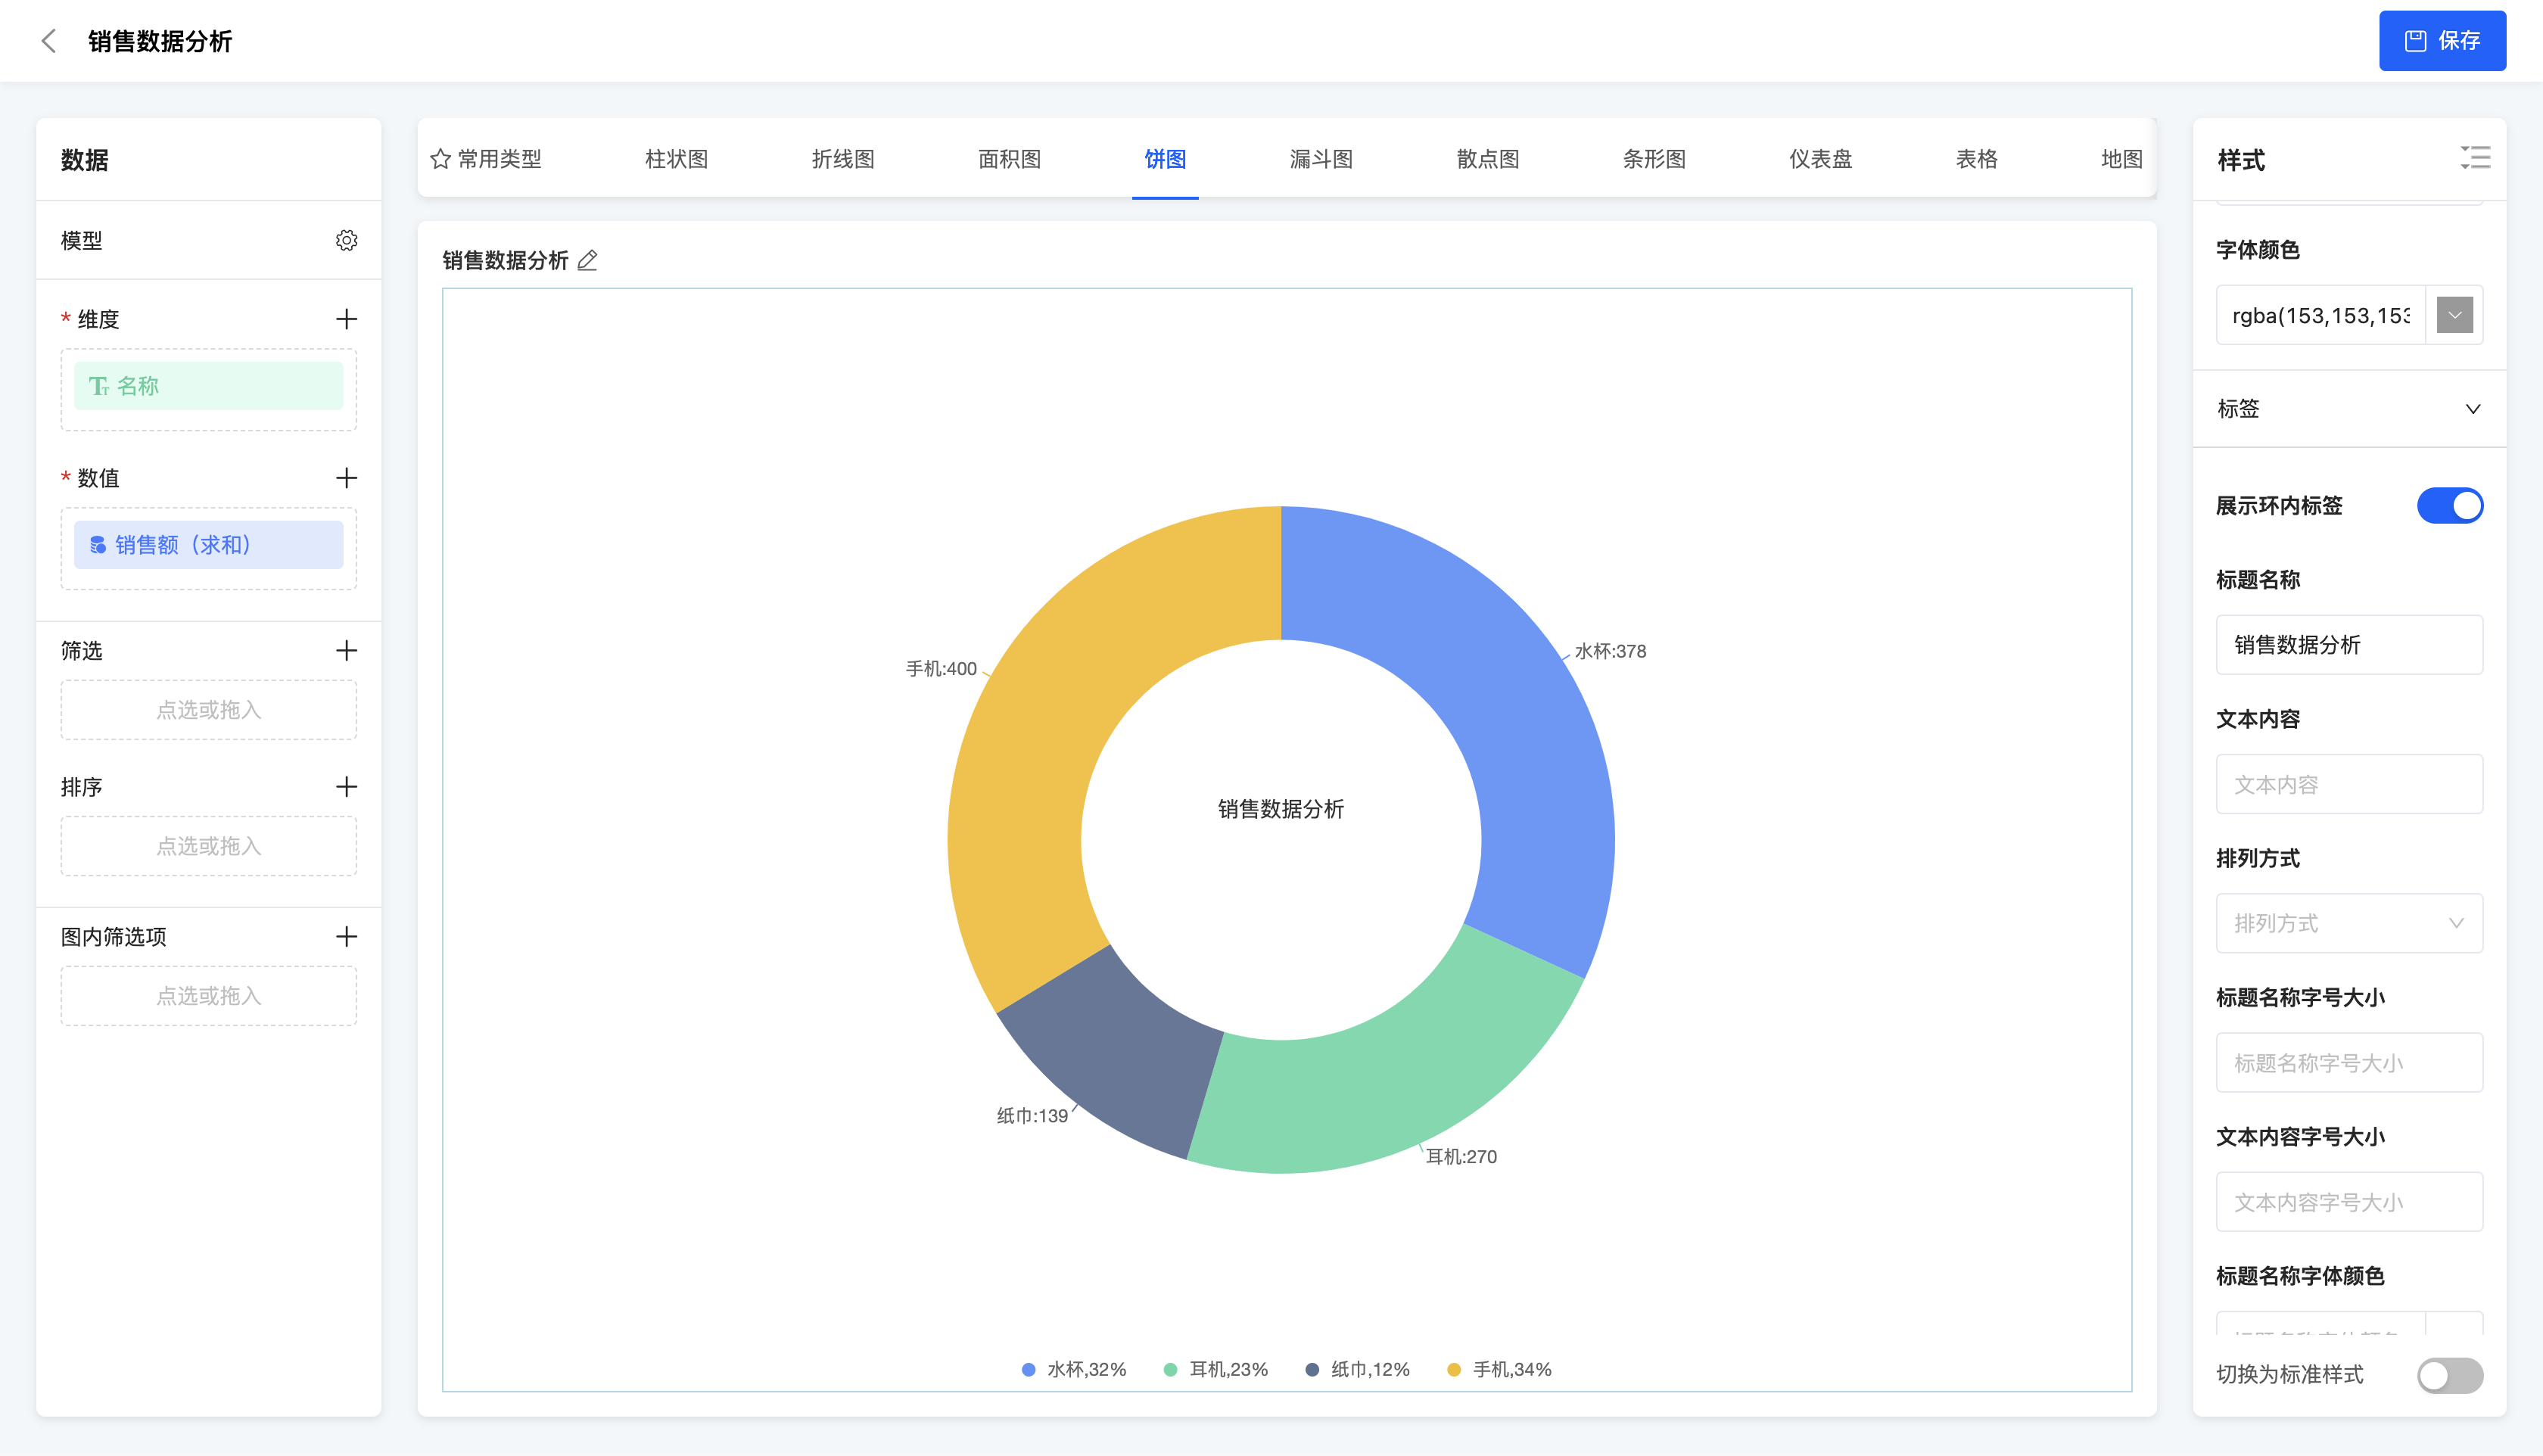Add a dimension with plus icon
This screenshot has height=1456, width=2543.
pyautogui.click(x=346, y=319)
